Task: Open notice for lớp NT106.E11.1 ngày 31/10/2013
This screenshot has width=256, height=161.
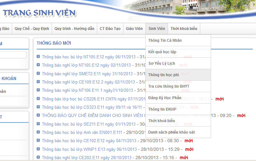Action: [x=86, y=90]
